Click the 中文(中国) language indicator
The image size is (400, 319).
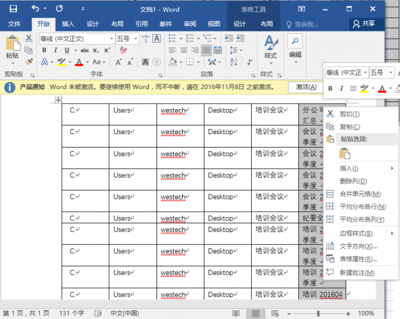125,313
